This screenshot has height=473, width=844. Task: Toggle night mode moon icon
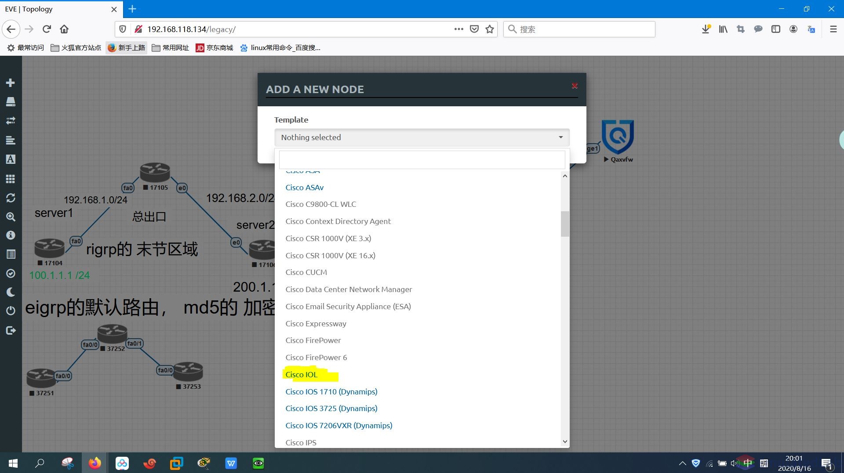click(x=11, y=292)
